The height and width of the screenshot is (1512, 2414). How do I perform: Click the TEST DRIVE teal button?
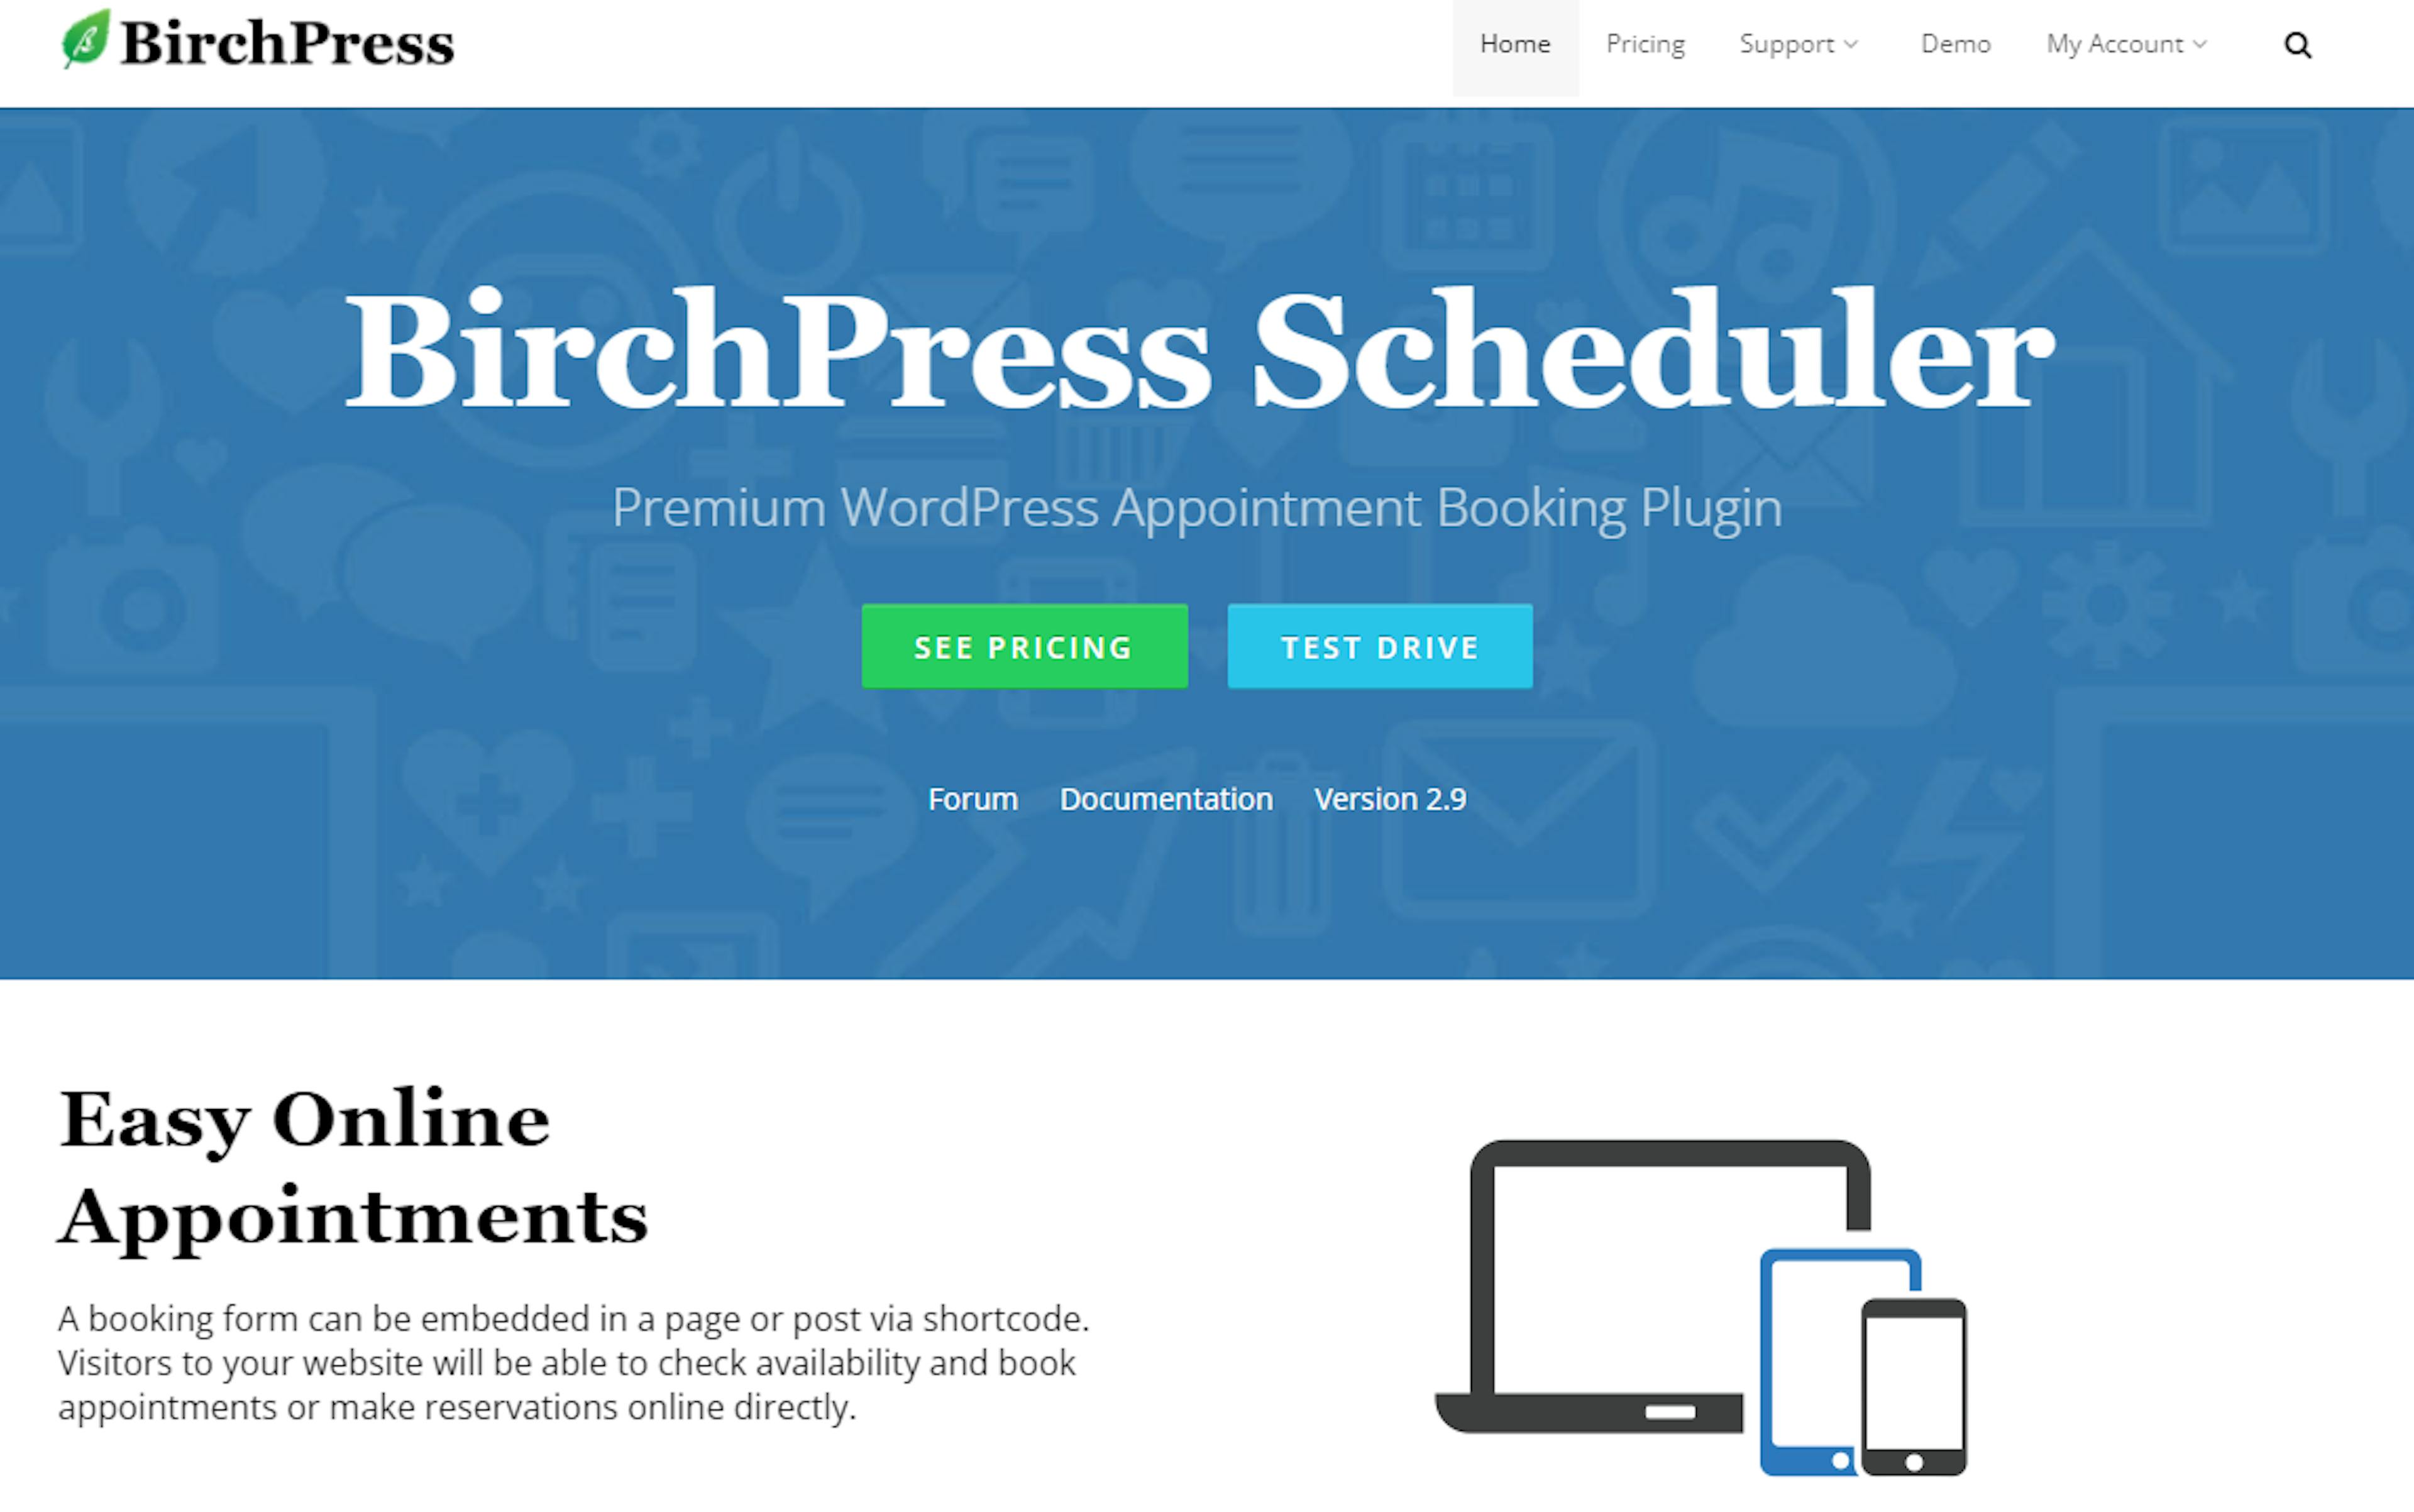[1378, 646]
